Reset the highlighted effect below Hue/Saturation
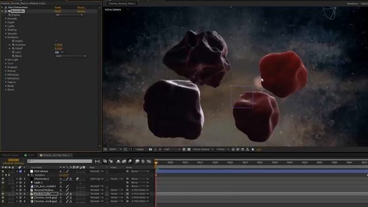 pos(57,11)
